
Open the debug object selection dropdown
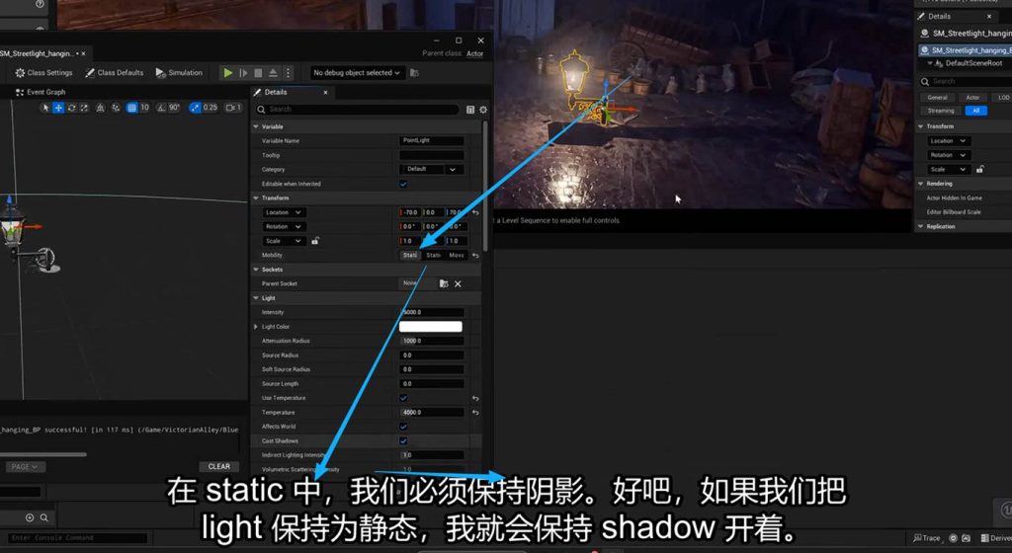pos(357,73)
